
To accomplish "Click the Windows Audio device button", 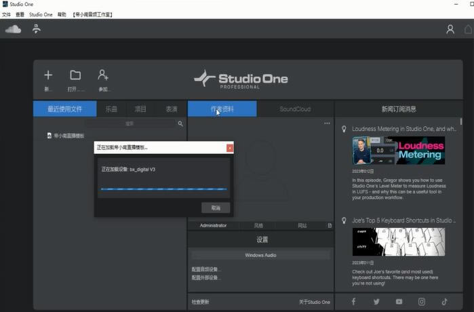I will [260, 255].
